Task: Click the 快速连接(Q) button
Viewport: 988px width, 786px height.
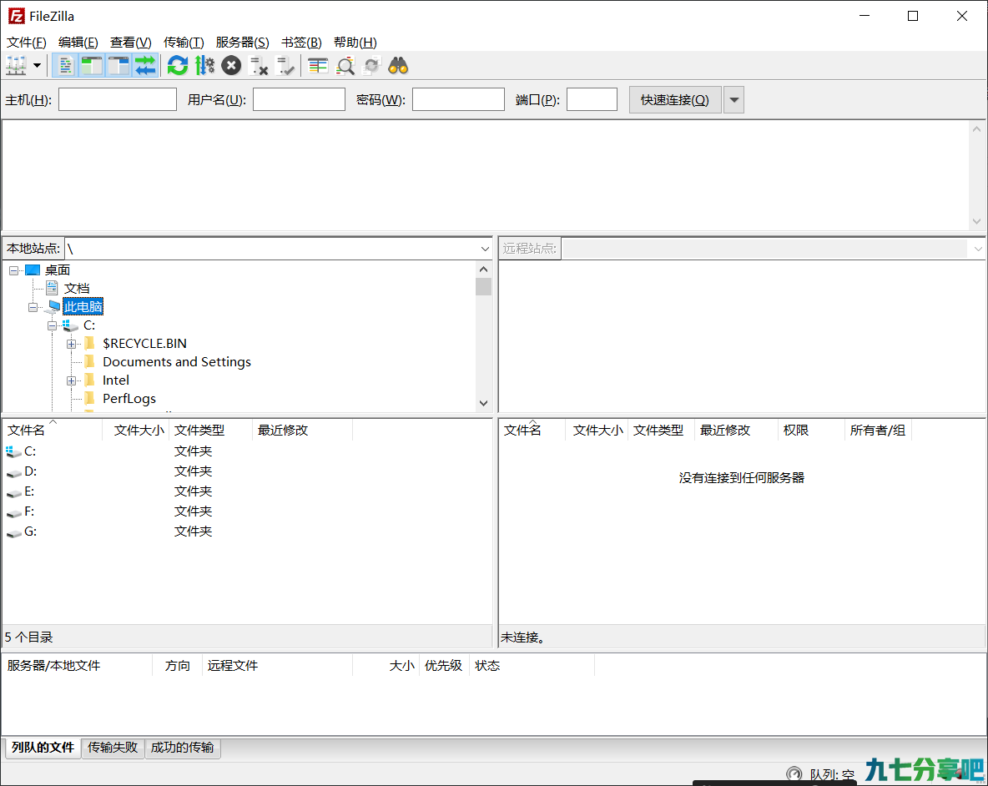Action: [x=675, y=100]
